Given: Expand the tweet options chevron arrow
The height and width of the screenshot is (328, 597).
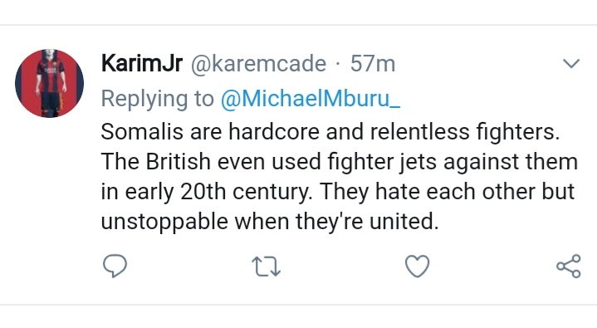Looking at the screenshot, I should (x=571, y=63).
